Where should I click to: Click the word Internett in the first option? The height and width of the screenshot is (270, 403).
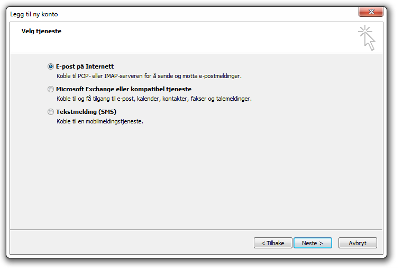click(x=100, y=66)
